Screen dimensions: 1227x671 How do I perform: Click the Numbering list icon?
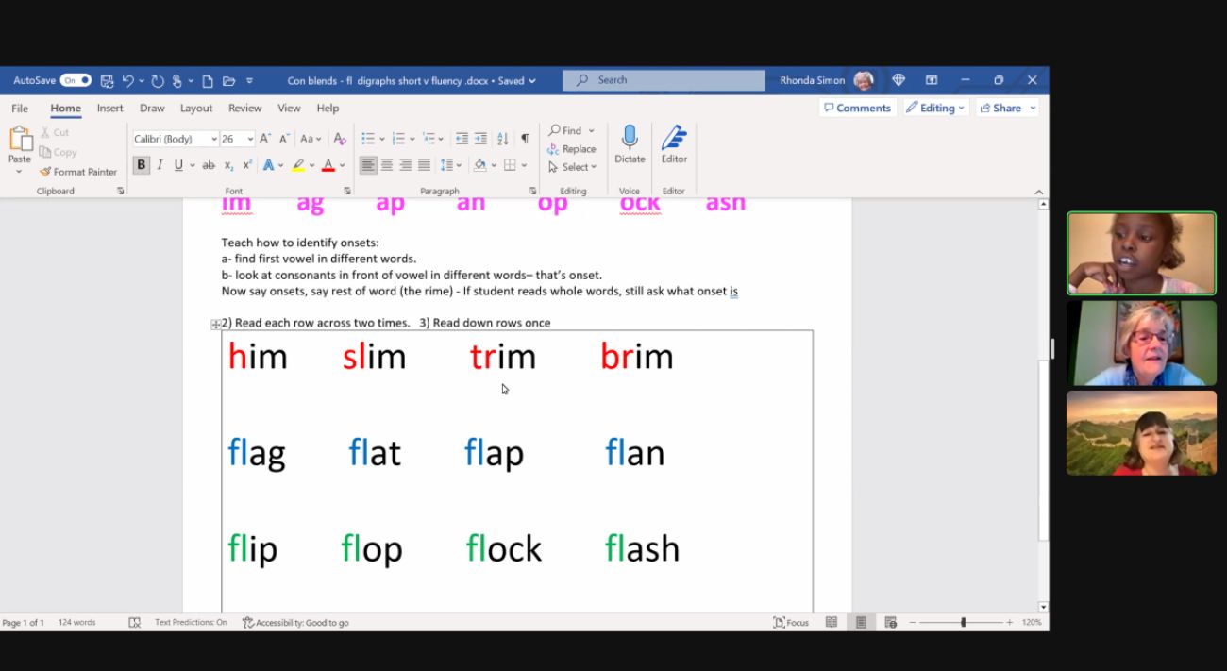398,139
